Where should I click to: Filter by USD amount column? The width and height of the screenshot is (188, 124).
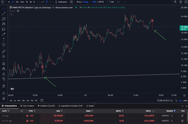61,111
